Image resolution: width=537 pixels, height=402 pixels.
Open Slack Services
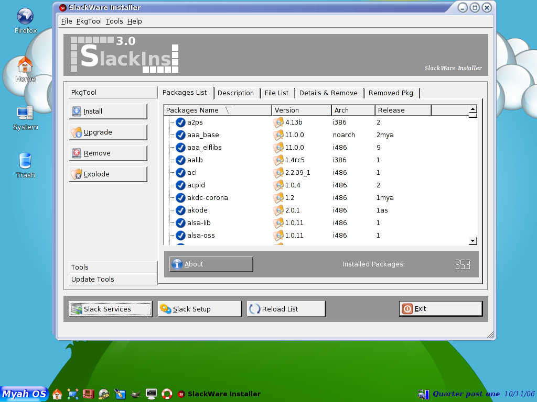click(110, 309)
